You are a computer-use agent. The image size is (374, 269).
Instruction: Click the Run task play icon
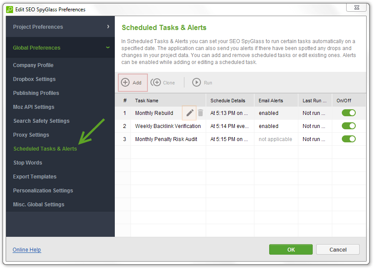click(x=197, y=83)
